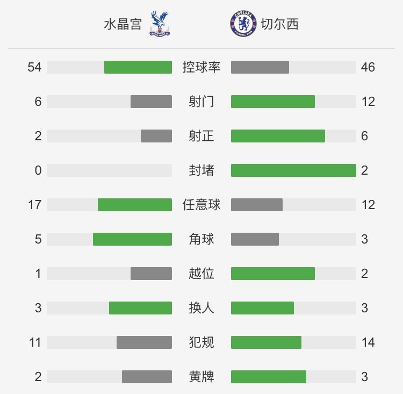Click Chelsea's green 犯规 fouls bar
The height and width of the screenshot is (394, 403).
pyautogui.click(x=267, y=342)
